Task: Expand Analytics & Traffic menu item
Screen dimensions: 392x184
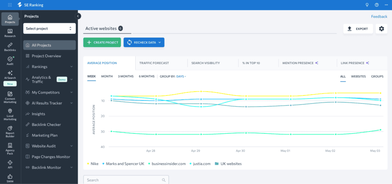Action: 72,79
